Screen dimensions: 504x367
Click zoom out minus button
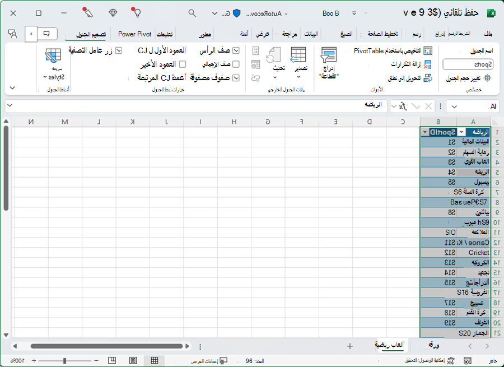click(x=96, y=361)
